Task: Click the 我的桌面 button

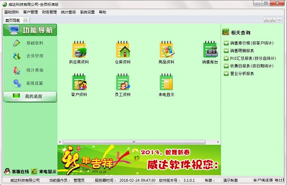Action: pyautogui.click(x=30, y=97)
